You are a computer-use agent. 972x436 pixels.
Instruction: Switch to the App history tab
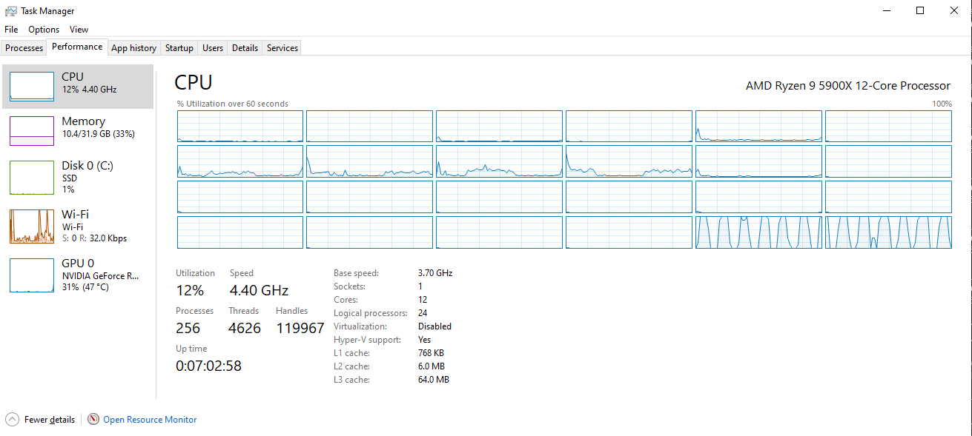[x=133, y=48]
